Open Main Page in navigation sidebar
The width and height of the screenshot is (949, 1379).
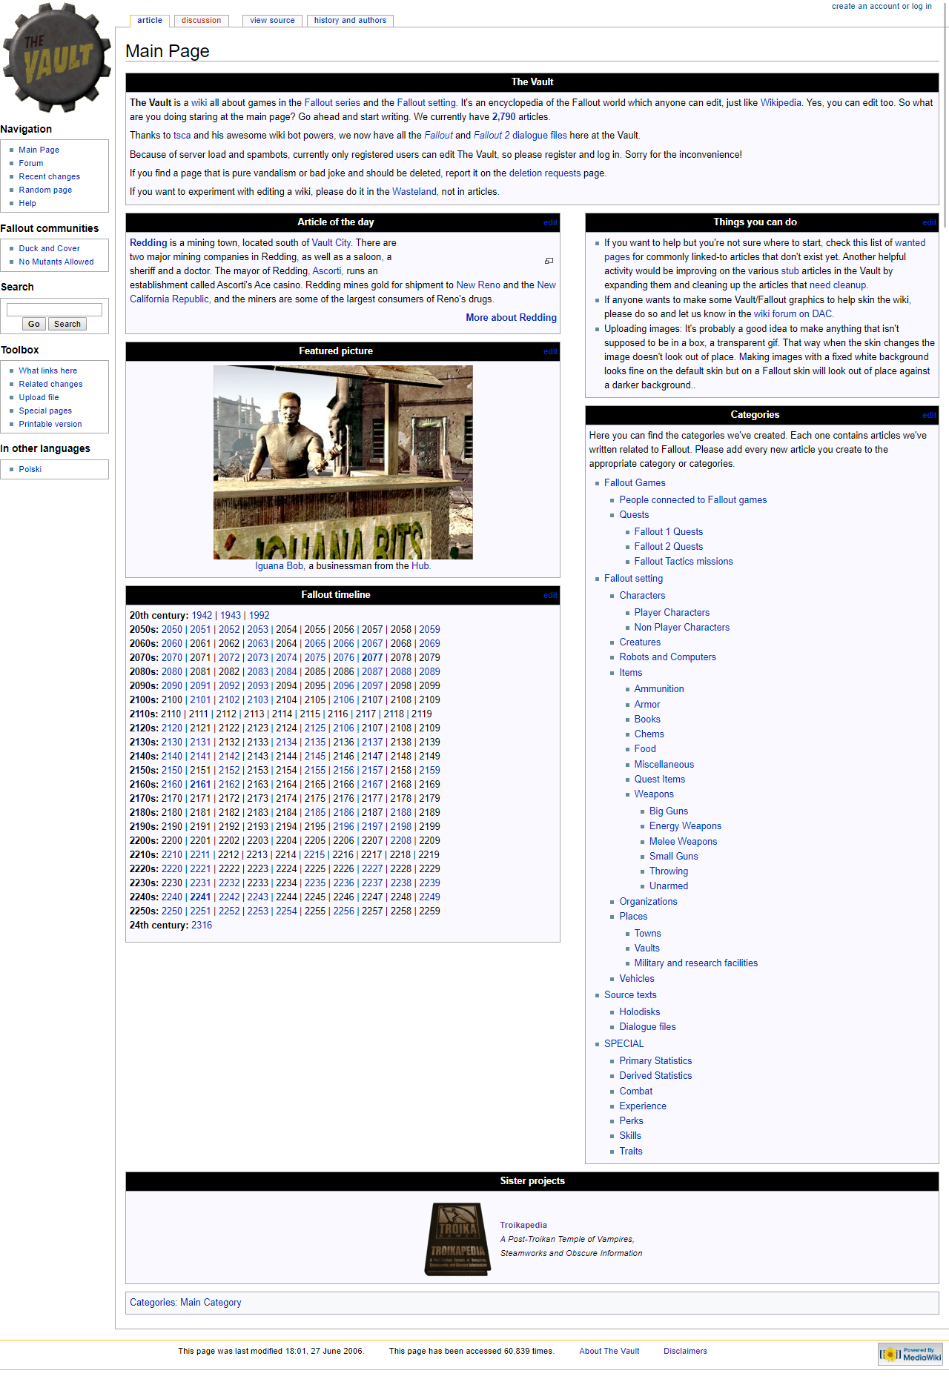(x=39, y=150)
